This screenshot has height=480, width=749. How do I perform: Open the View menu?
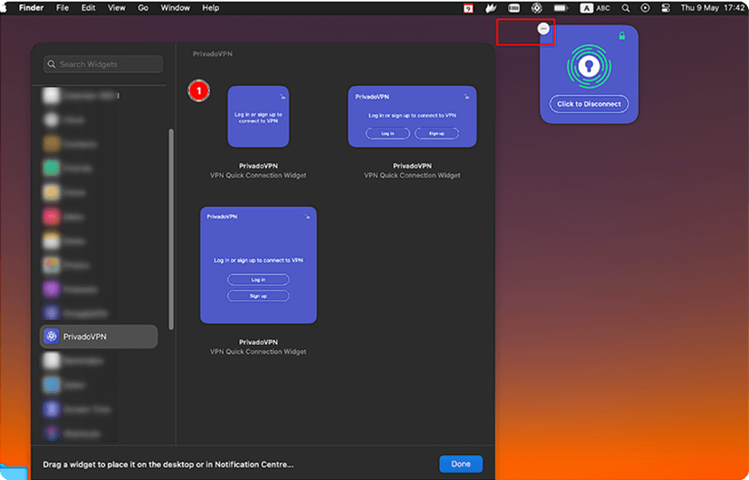click(116, 8)
